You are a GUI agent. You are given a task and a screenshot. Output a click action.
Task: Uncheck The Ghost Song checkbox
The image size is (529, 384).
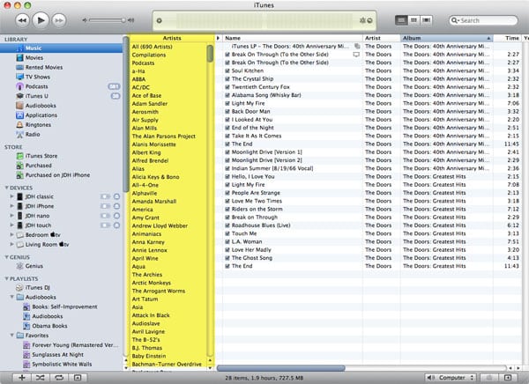pos(227,258)
